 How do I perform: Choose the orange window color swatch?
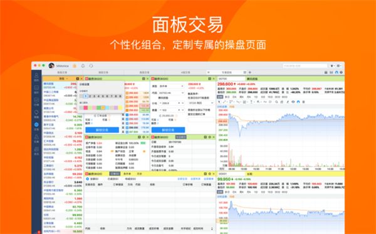tap(103, 108)
